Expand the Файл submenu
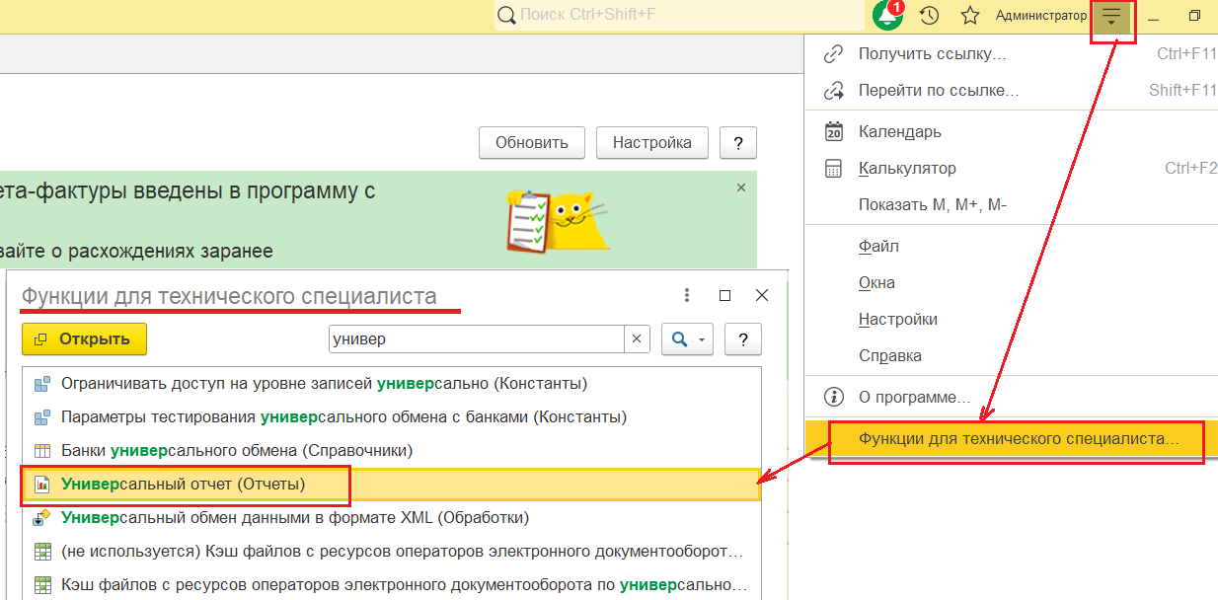 (x=878, y=246)
